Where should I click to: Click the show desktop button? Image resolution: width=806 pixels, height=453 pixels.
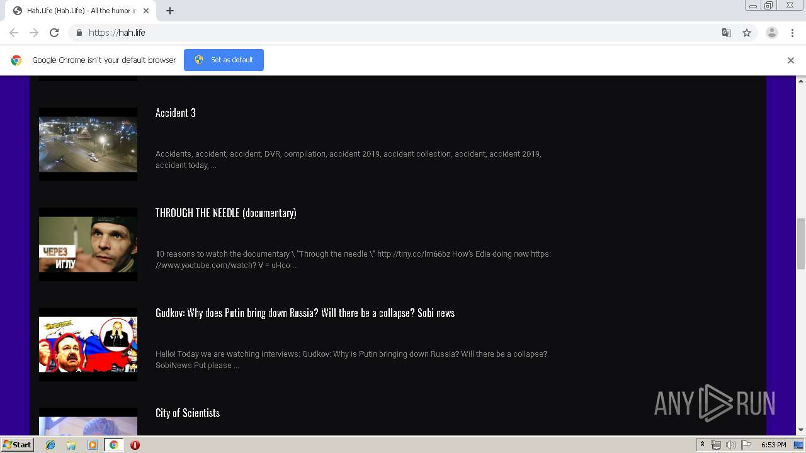(800, 445)
